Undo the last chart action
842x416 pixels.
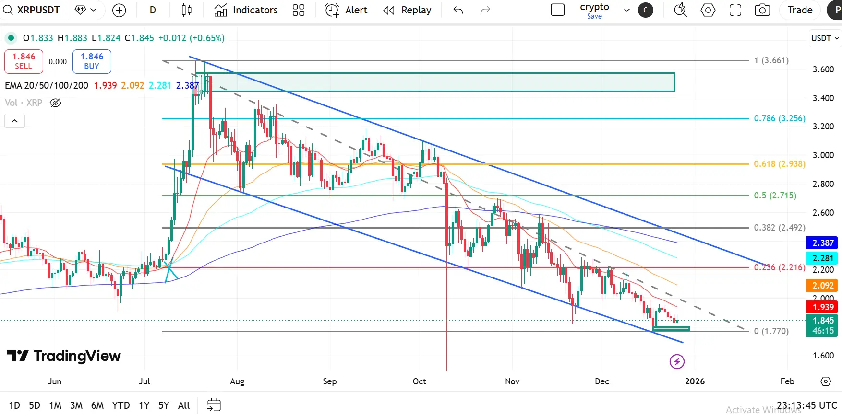click(458, 10)
